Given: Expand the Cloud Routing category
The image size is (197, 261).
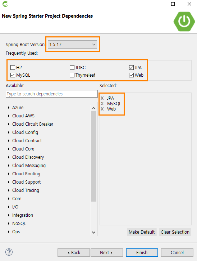Looking at the screenshot, I should pos(9,174).
